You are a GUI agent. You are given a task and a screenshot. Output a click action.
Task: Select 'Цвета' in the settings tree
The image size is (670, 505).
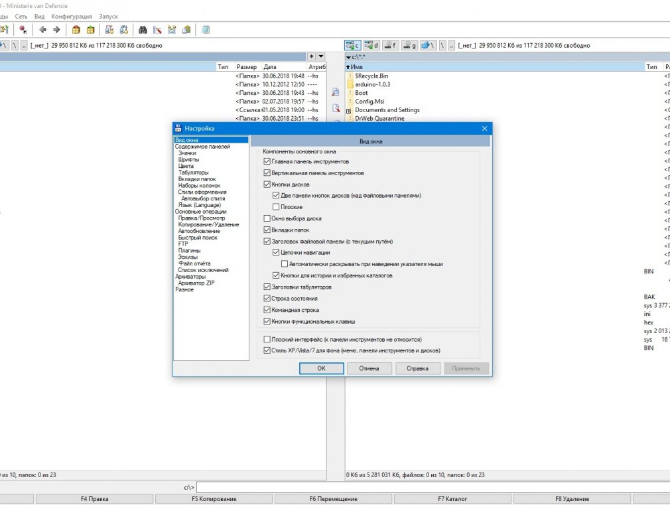pyautogui.click(x=186, y=166)
